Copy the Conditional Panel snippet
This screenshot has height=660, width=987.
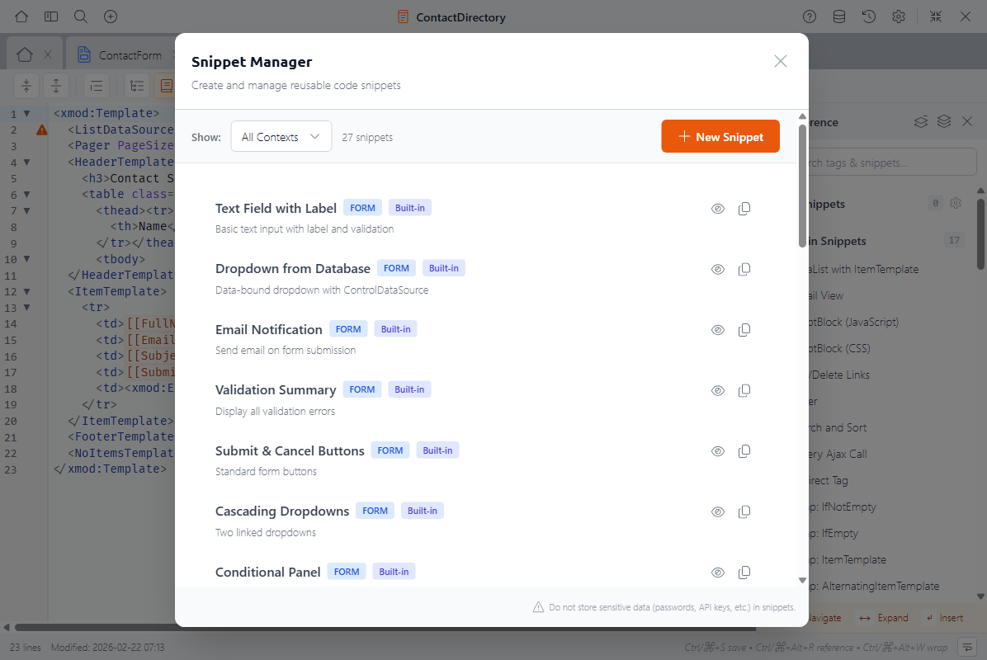point(744,573)
